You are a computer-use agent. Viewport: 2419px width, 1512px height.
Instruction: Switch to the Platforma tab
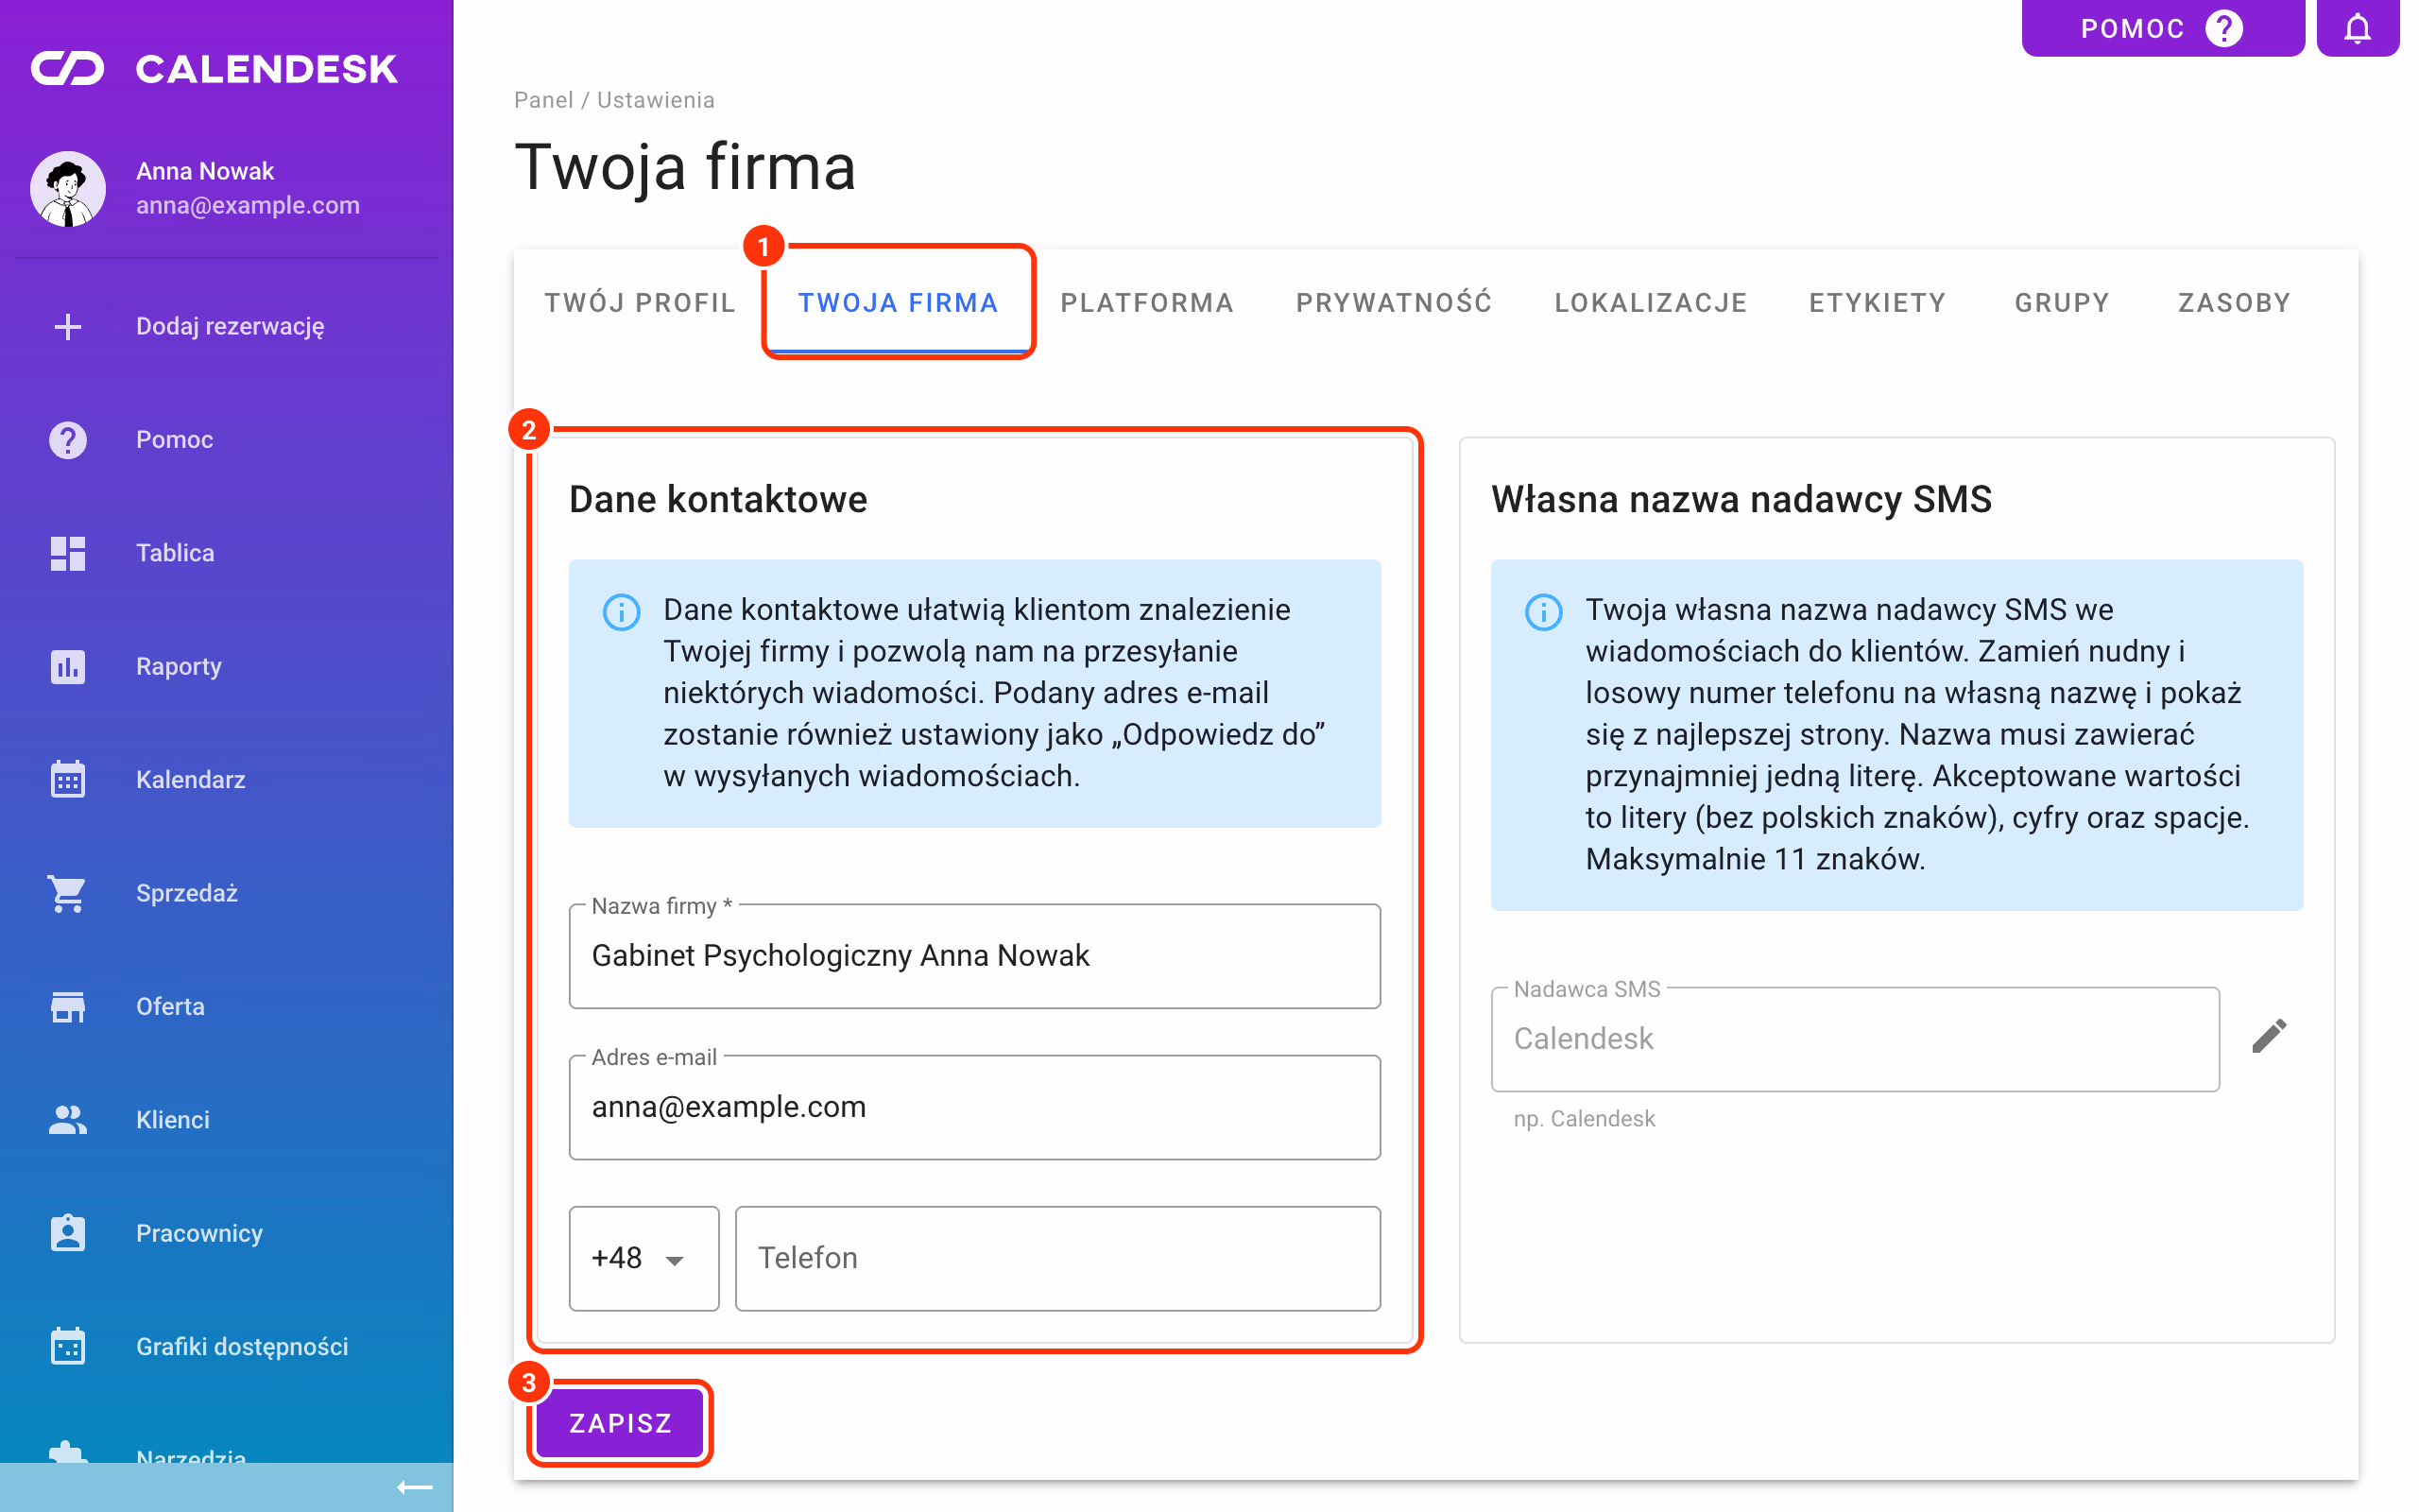pyautogui.click(x=1146, y=303)
